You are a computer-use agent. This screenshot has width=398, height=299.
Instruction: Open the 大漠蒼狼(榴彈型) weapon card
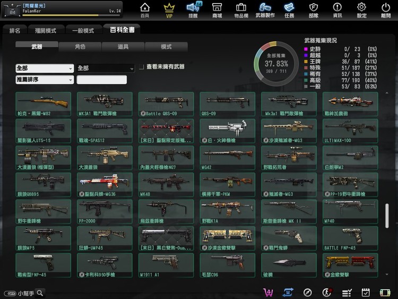click(43, 158)
